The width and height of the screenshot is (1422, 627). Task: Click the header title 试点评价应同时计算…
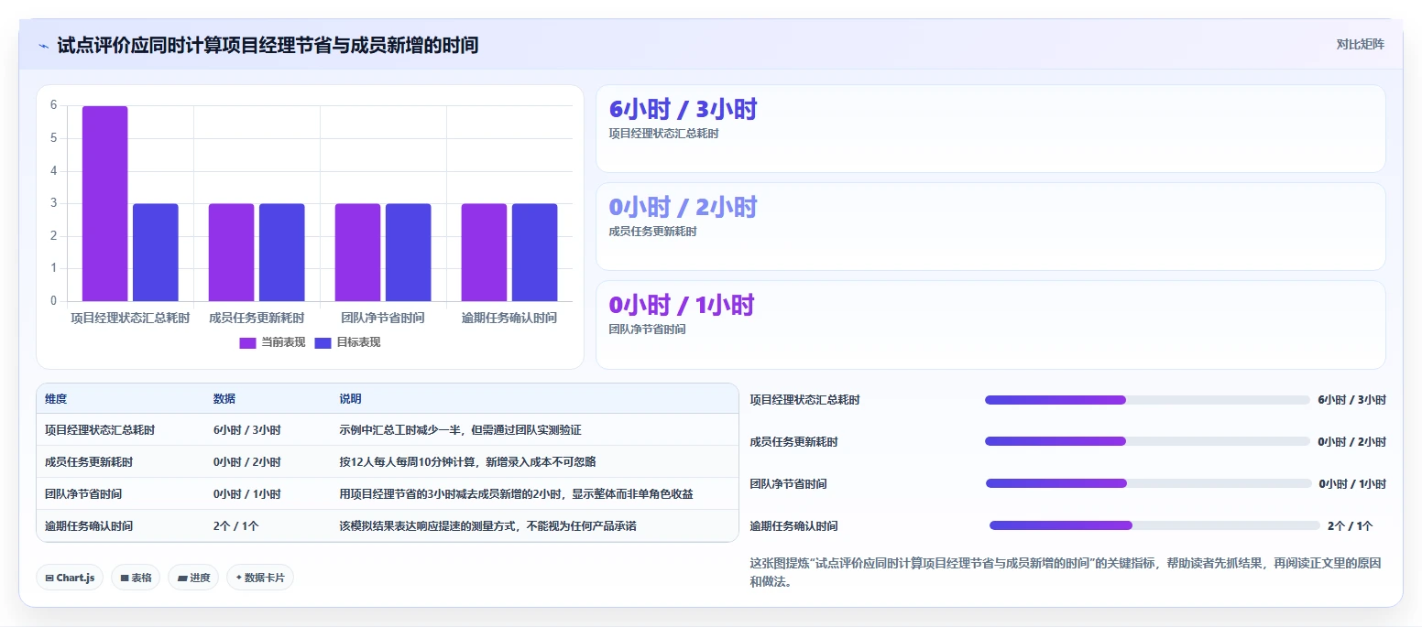click(268, 45)
